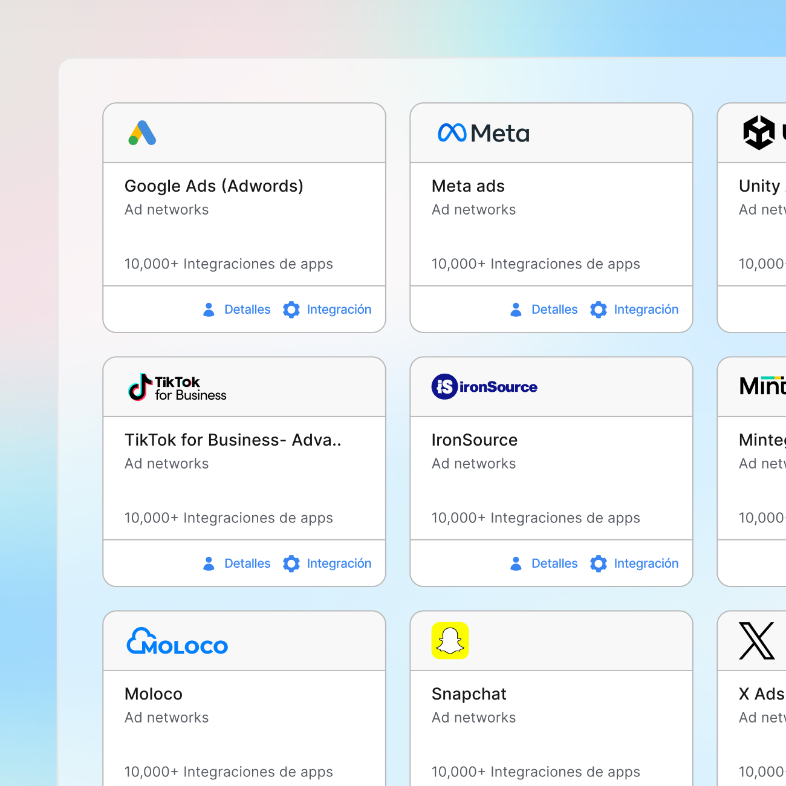Click the person icon on Google Ads card
This screenshot has width=786, height=786.
(x=209, y=310)
